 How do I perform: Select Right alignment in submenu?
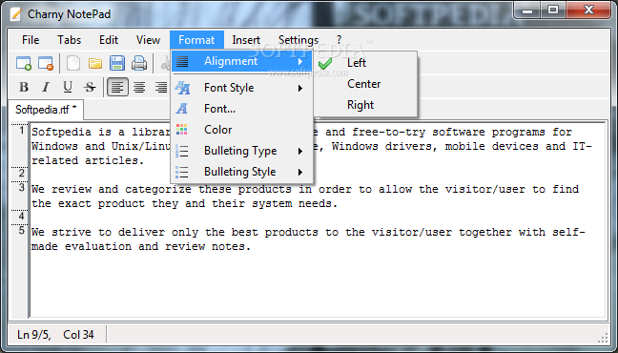(365, 105)
